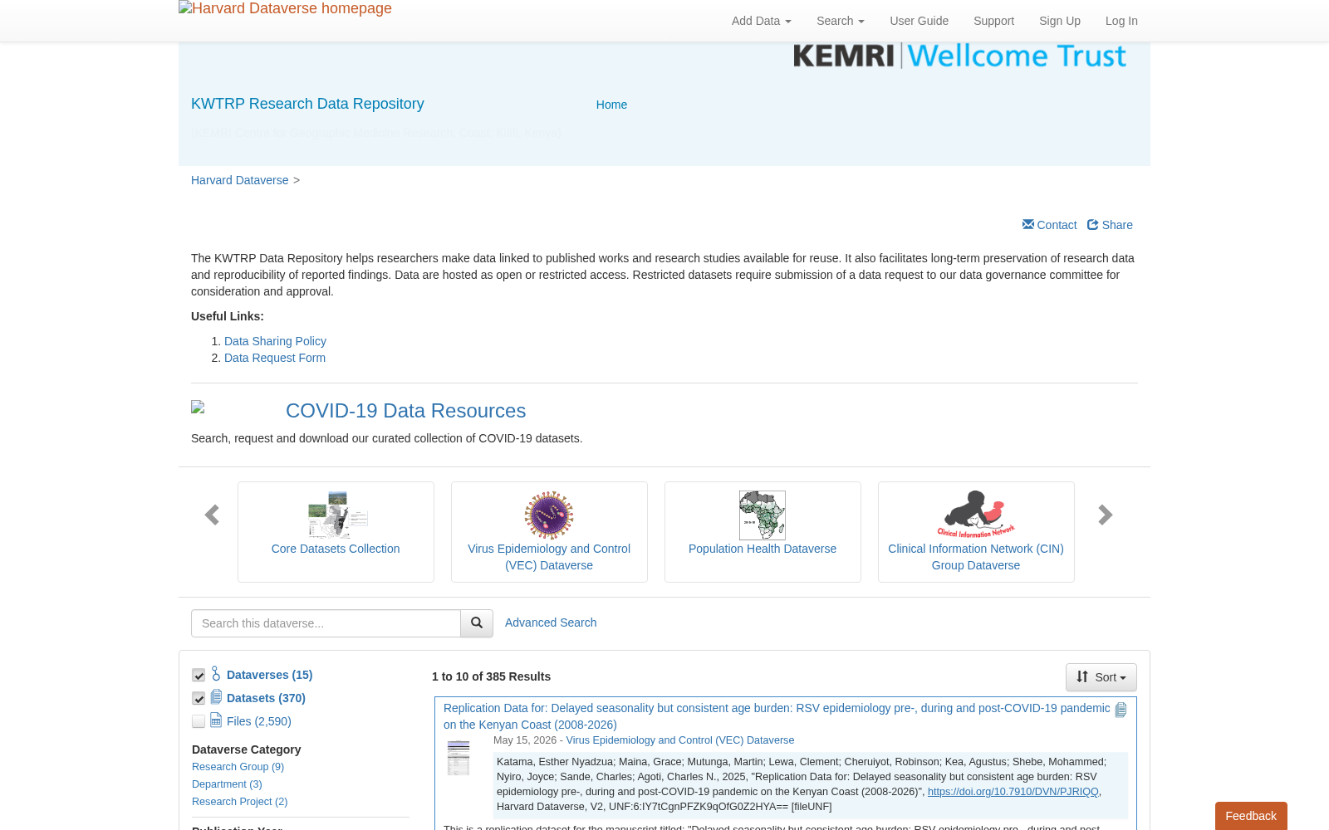Open the dataset DOI link
The height and width of the screenshot is (830, 1329).
[x=1013, y=792]
